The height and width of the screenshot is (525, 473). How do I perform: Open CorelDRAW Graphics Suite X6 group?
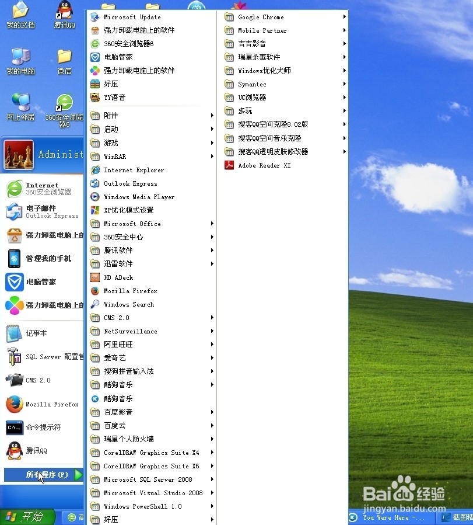tap(152, 466)
